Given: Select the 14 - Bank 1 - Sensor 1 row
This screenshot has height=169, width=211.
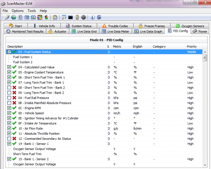Looking at the screenshot, I should point(34,144).
